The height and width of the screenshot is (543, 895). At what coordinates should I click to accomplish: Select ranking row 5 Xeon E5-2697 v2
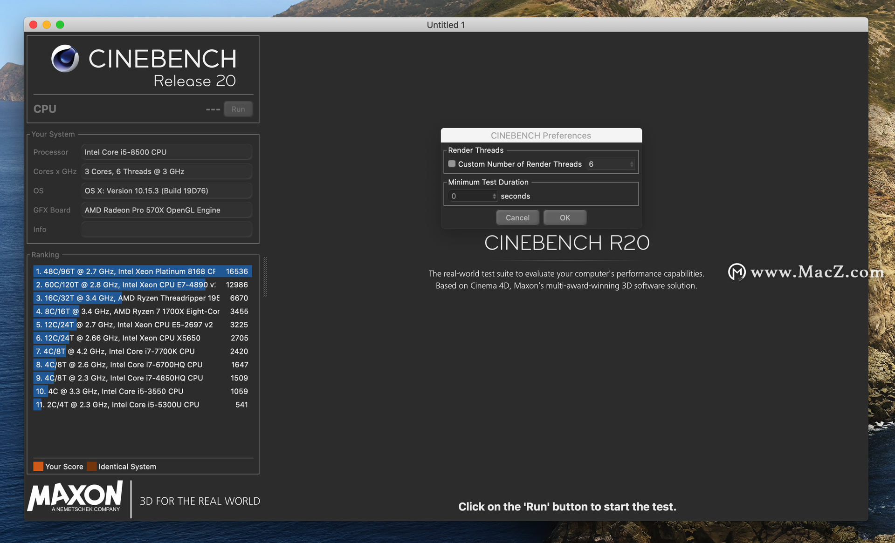[x=143, y=325]
